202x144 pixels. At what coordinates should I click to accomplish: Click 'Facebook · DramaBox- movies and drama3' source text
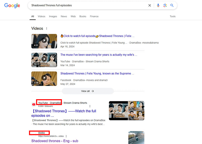[84, 80]
